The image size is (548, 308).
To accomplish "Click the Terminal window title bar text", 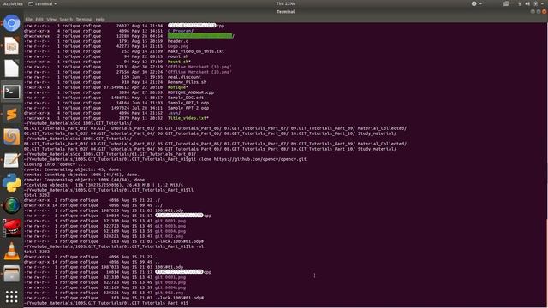I will coord(285,11).
